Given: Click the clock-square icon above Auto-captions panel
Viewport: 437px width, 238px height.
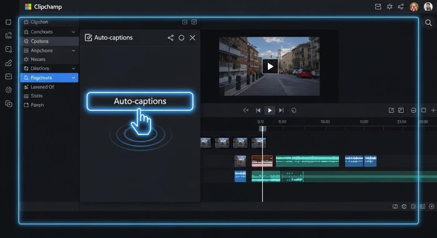Looking at the screenshot, I should [x=185, y=22].
